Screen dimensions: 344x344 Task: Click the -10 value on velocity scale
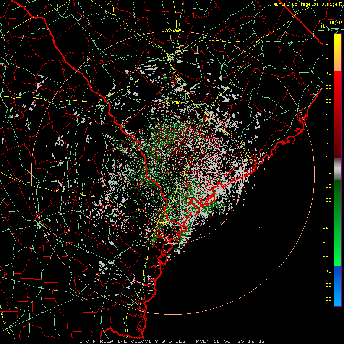pos(327,186)
